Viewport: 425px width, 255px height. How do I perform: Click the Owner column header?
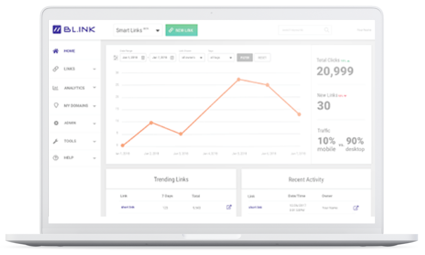coord(327,196)
